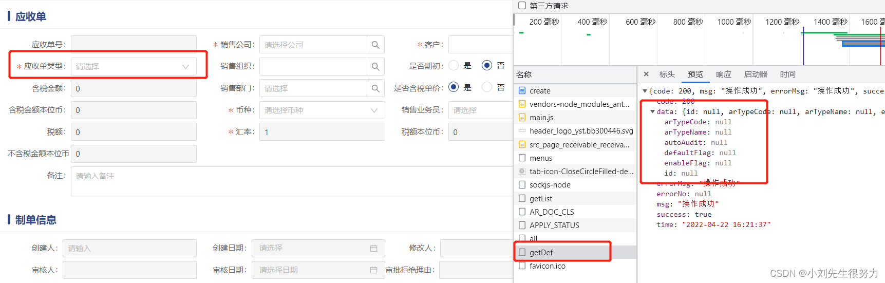Click the tab-icon-CloseCircleFilled request icon
885x283 pixels.
pyautogui.click(x=522, y=171)
